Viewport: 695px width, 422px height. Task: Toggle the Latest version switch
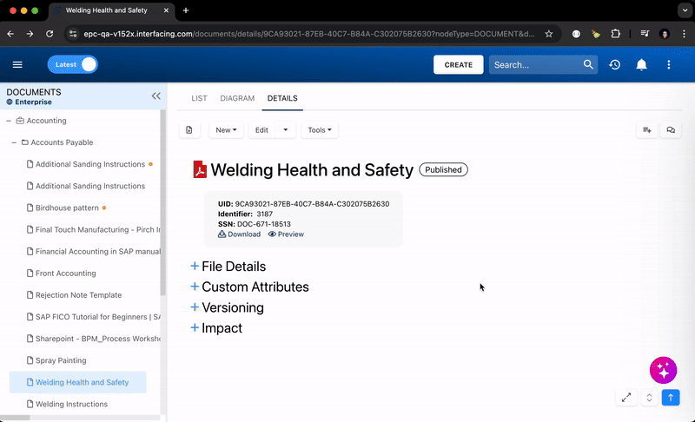(73, 65)
